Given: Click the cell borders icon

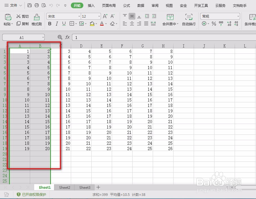Looking at the screenshot, I should point(72,24).
